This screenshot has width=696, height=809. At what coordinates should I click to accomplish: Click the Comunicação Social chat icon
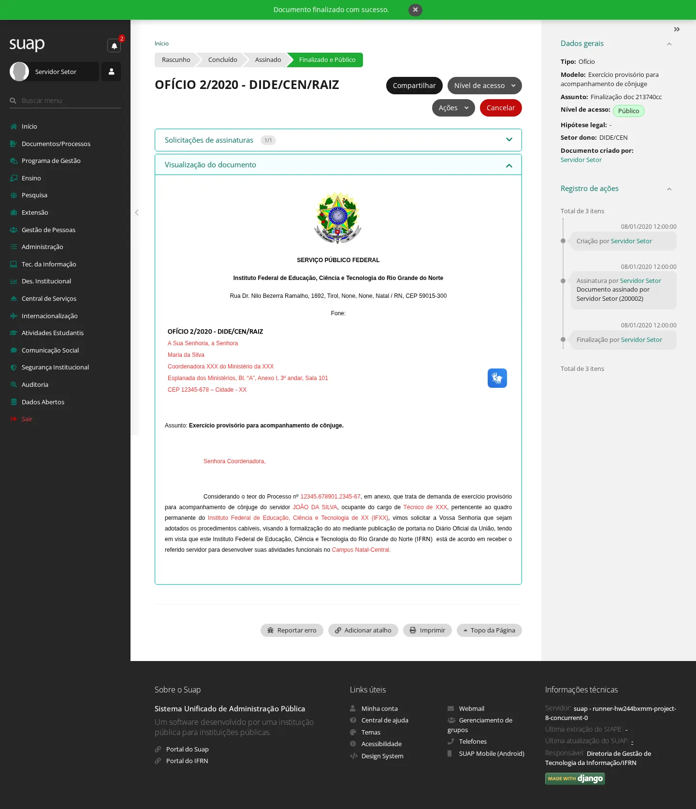click(14, 350)
